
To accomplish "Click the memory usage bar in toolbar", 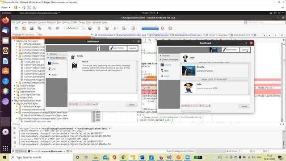I will coord(150,28).
